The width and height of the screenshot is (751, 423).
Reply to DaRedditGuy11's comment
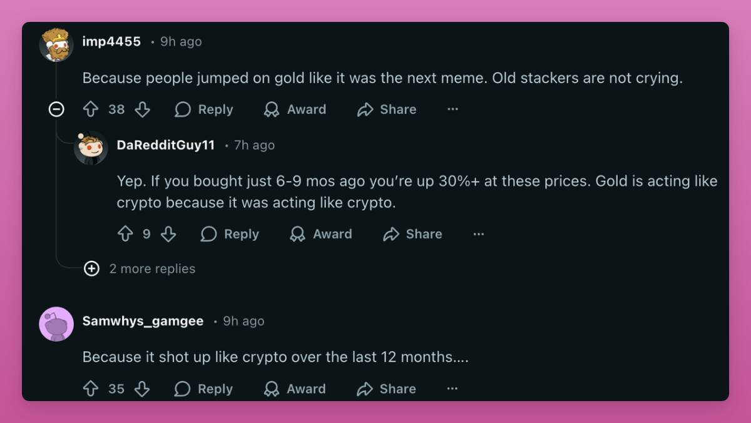tap(230, 234)
